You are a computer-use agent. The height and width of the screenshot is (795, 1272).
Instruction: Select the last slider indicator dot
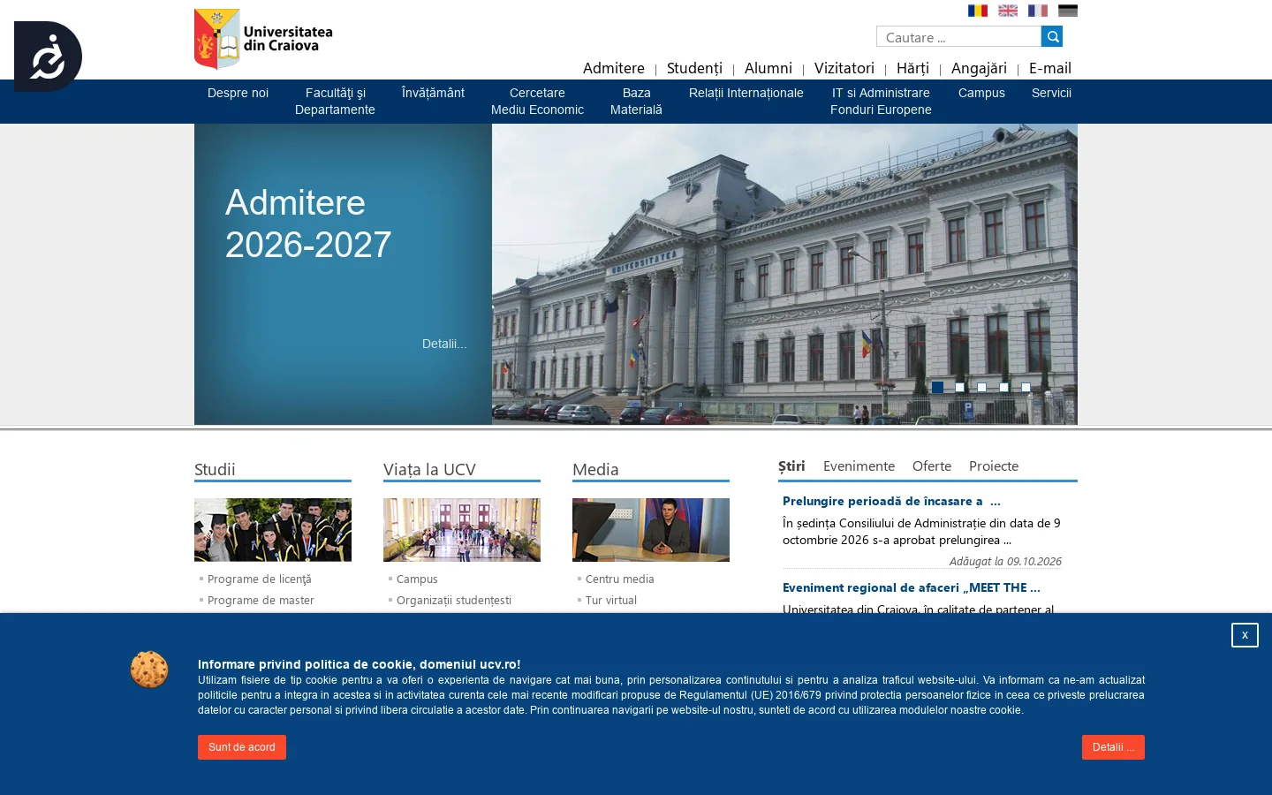click(1026, 387)
